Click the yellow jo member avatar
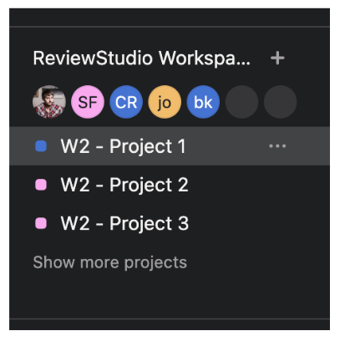The height and width of the screenshot is (346, 340). pos(165,102)
